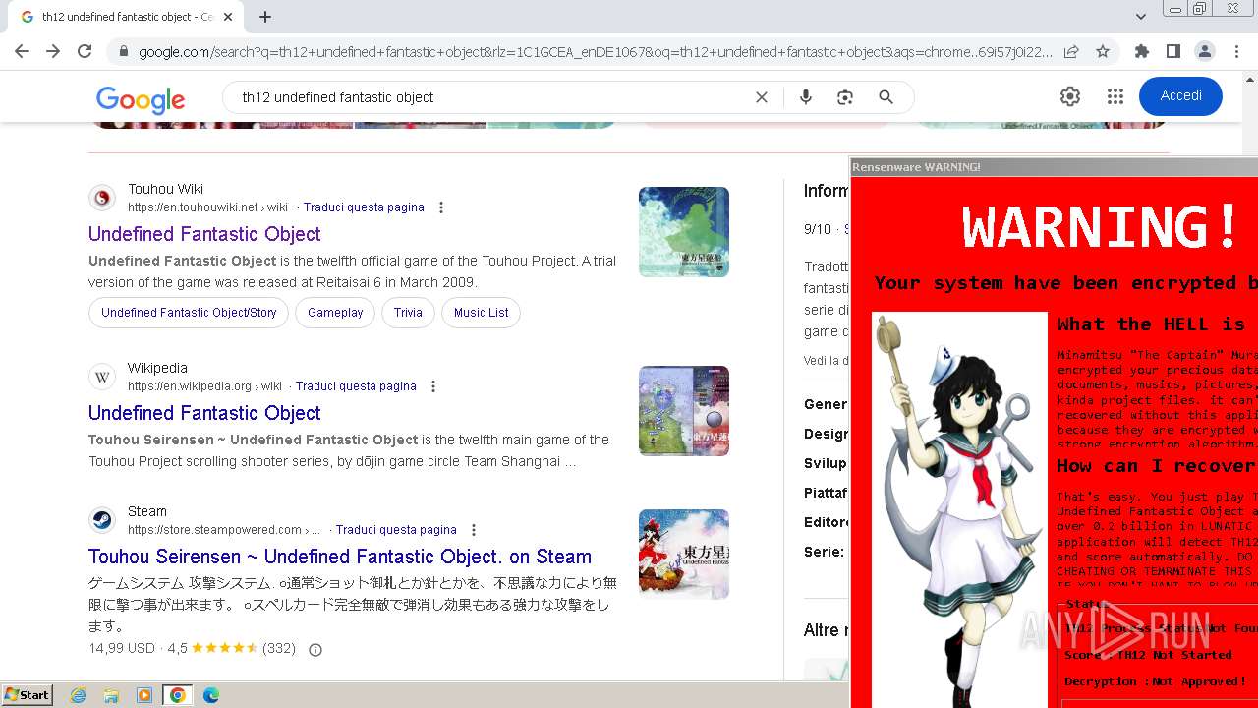Open the Undefined Fantastic Object/Story chip
This screenshot has width=1258, height=708.
[x=189, y=313]
